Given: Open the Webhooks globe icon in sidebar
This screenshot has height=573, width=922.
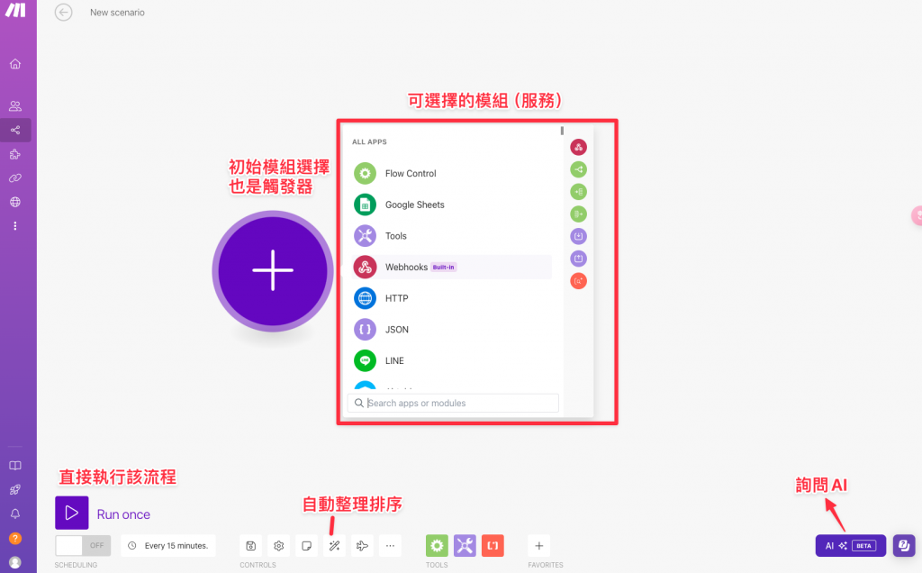Looking at the screenshot, I should point(15,202).
